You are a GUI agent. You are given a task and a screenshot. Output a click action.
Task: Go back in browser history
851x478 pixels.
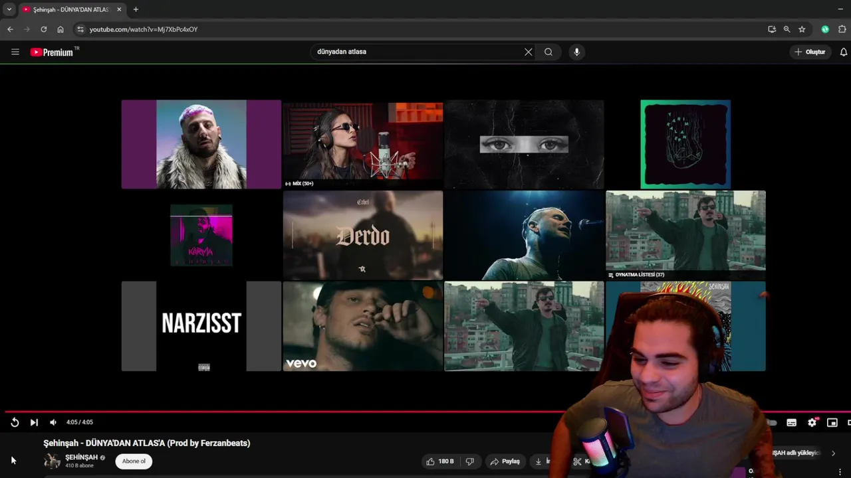10,29
